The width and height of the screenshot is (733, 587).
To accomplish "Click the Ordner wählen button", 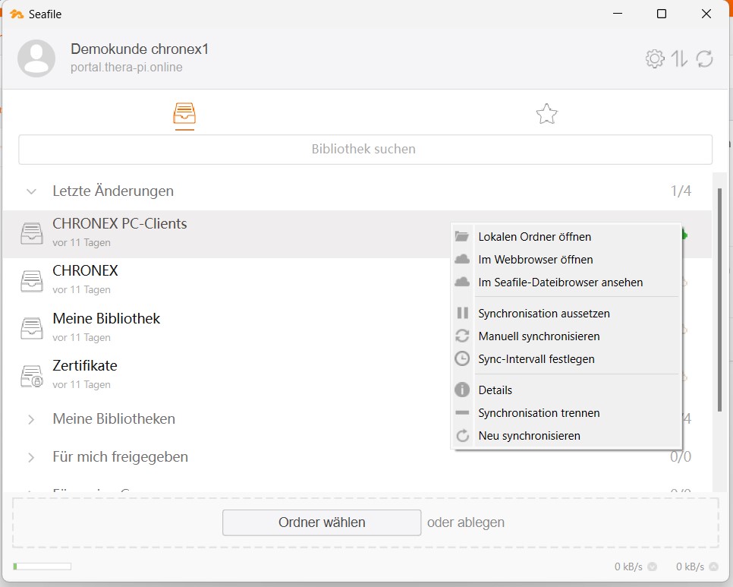I will click(322, 522).
